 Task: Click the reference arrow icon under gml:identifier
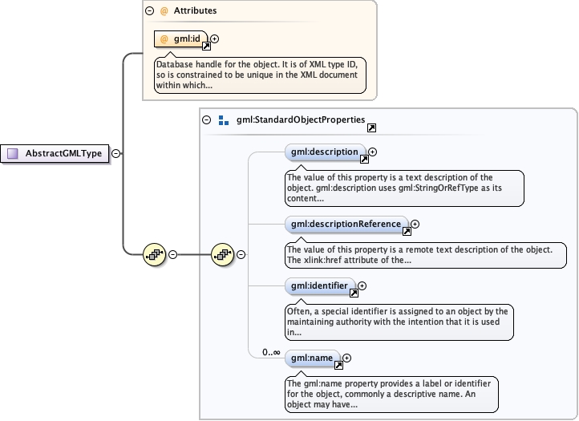click(x=354, y=293)
